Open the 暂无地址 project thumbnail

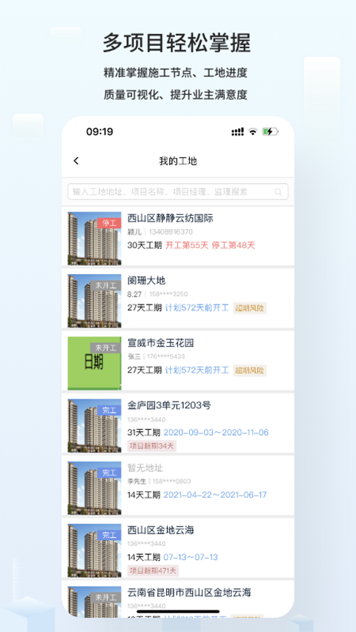click(x=94, y=488)
